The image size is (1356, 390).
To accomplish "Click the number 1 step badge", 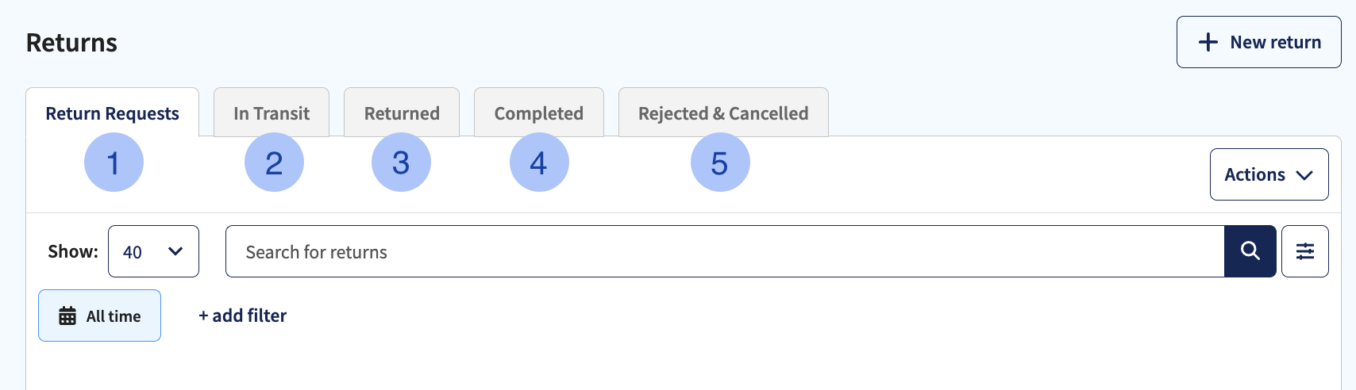I will (114, 162).
